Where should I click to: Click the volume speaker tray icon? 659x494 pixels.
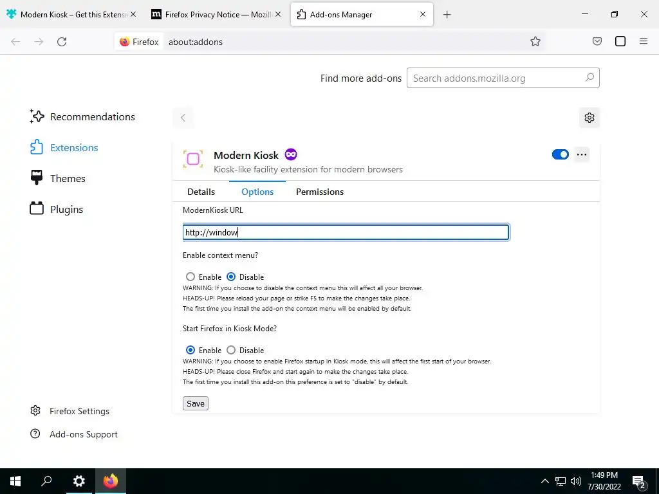coord(576,481)
